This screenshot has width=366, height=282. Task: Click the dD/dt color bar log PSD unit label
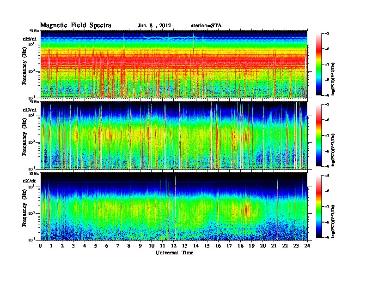(x=333, y=149)
